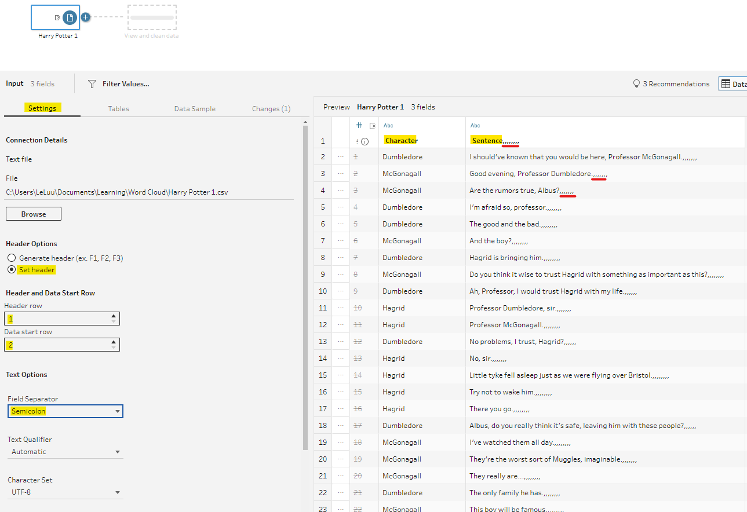Open the Character Set UTF-8 dropdown
This screenshot has height=512, width=747.
65,492
